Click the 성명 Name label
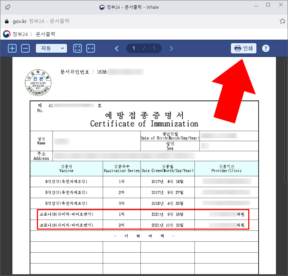The image size is (288, 276). tap(41, 141)
